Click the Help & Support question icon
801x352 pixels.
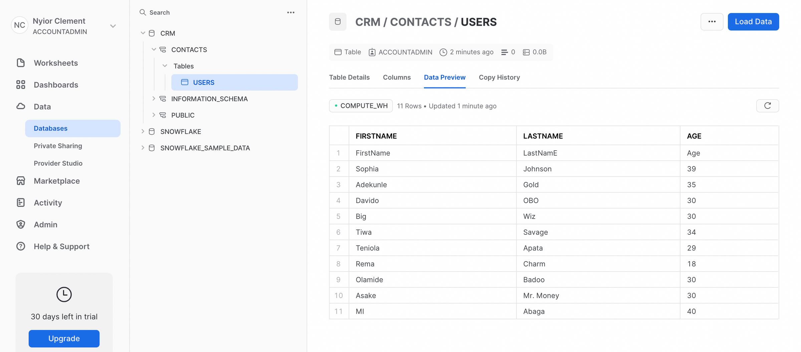[x=21, y=246]
